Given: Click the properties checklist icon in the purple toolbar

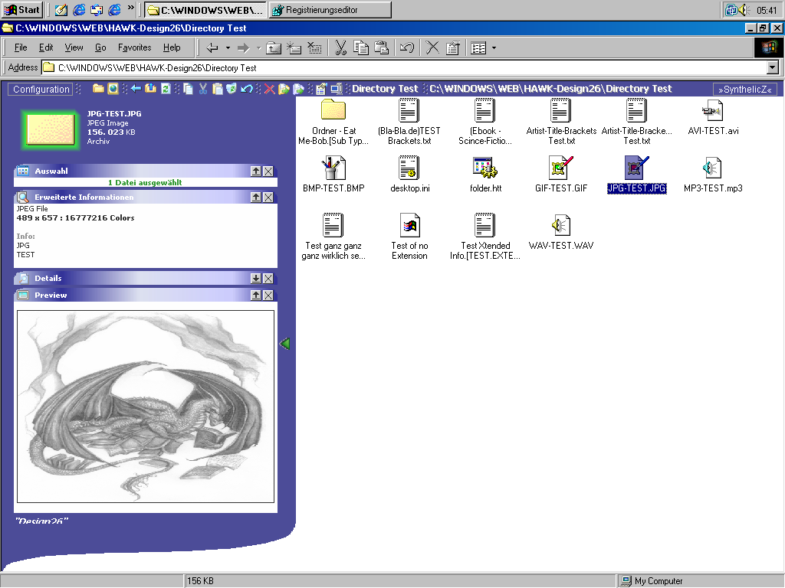Looking at the screenshot, I should [321, 89].
